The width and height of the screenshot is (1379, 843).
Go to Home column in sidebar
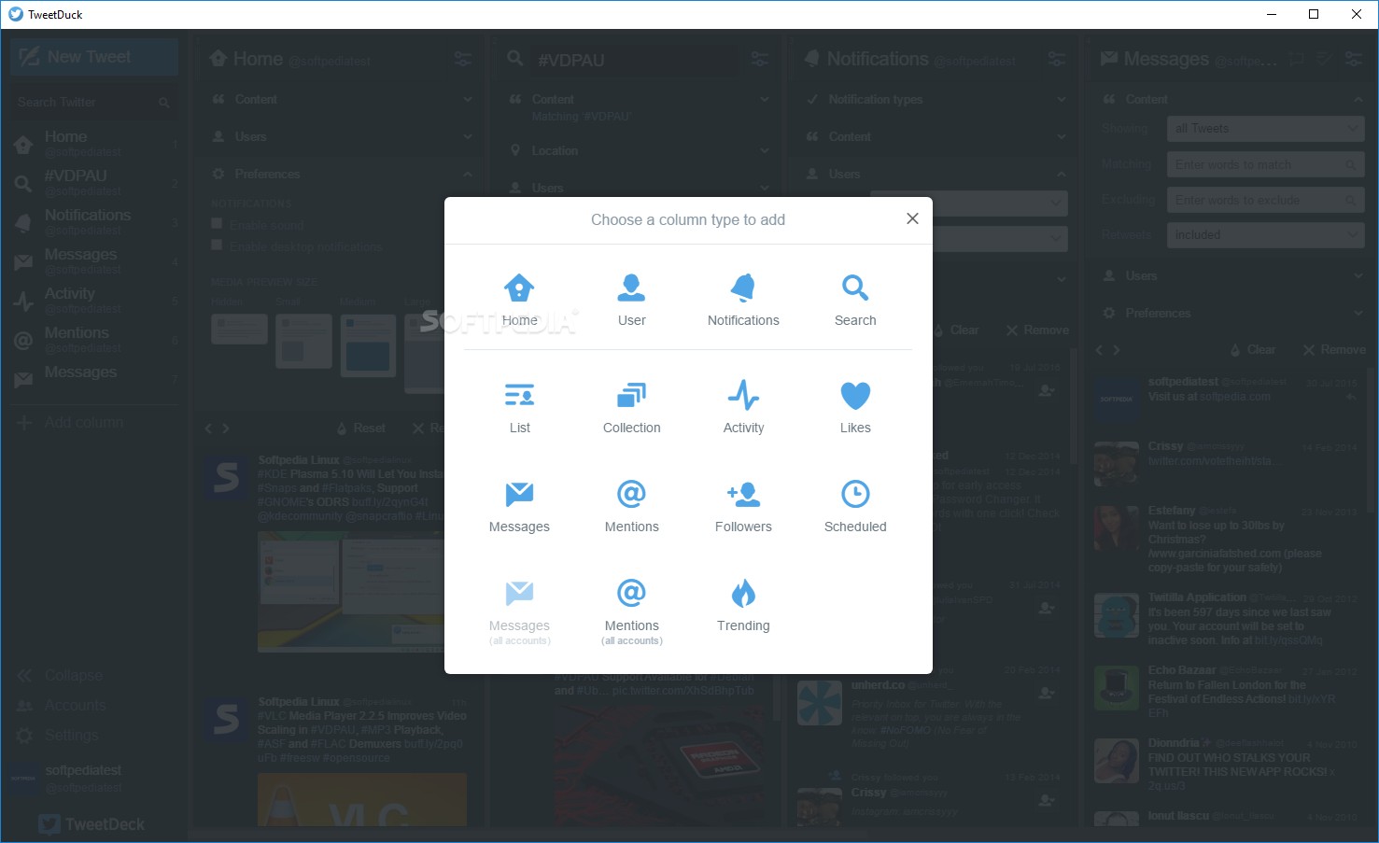point(93,143)
